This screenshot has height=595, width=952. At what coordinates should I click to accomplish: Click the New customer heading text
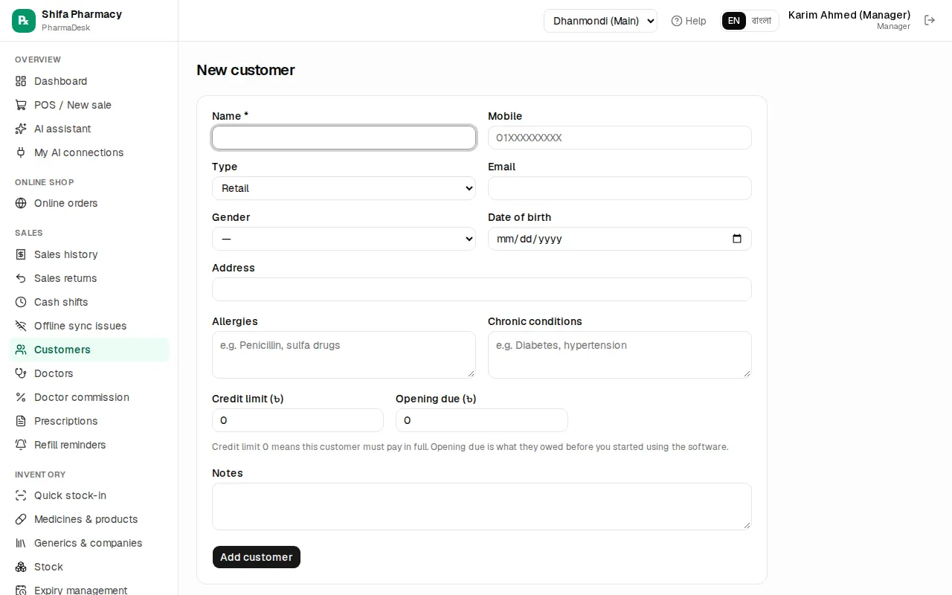tap(245, 70)
